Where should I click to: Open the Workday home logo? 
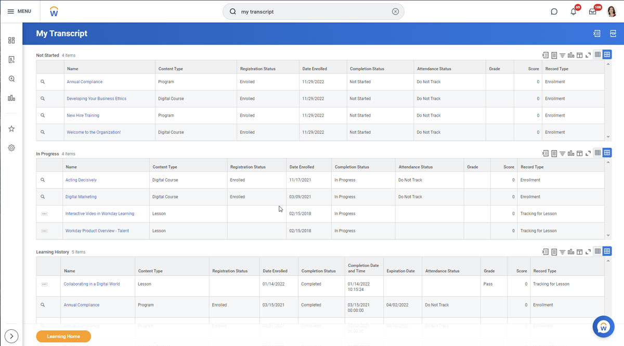[54, 11]
